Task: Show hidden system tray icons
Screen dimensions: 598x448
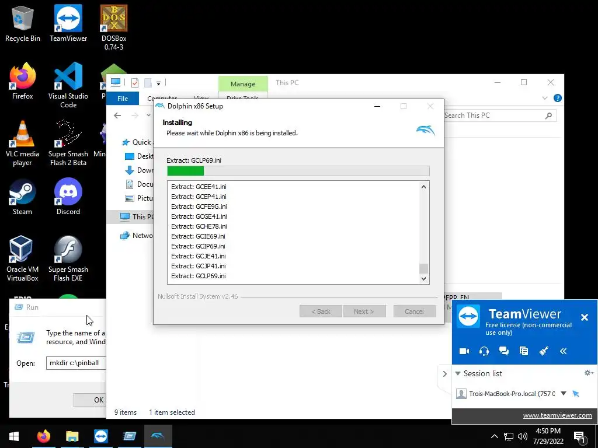Action: tap(494, 436)
